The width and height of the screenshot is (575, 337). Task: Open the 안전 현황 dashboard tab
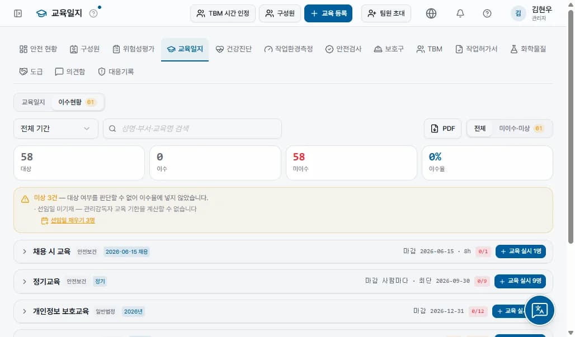[x=38, y=49]
